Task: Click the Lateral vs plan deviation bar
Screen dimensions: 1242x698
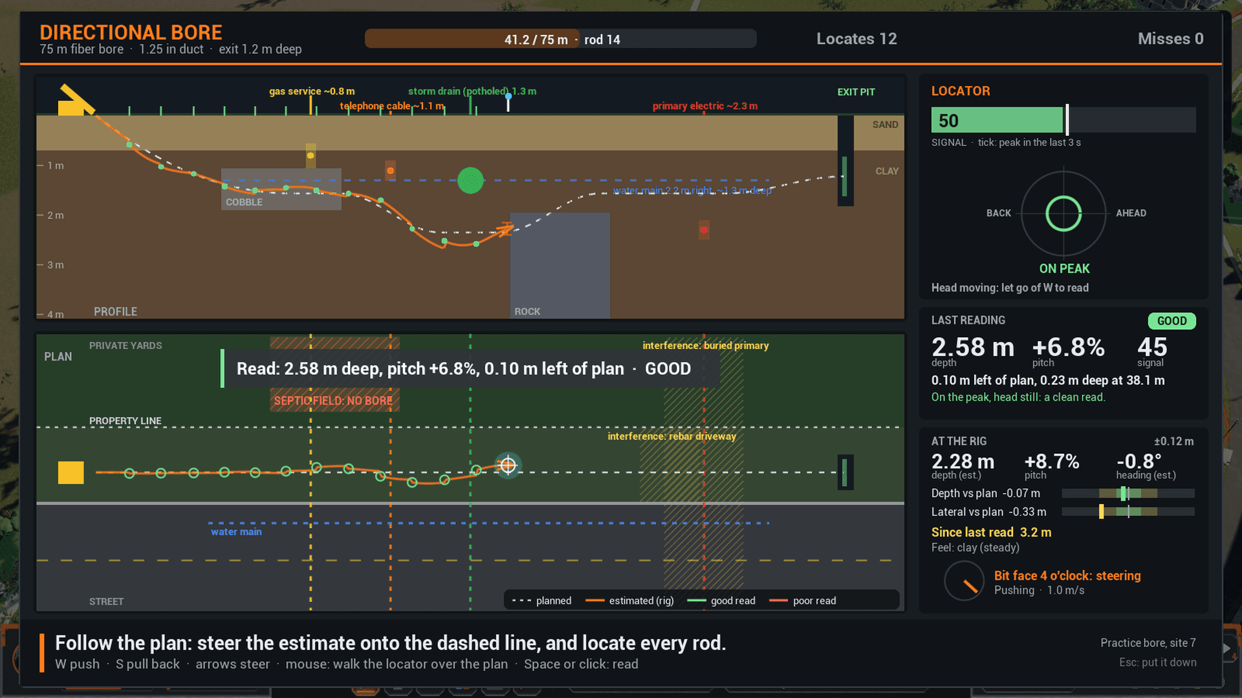Action: (x=1128, y=512)
